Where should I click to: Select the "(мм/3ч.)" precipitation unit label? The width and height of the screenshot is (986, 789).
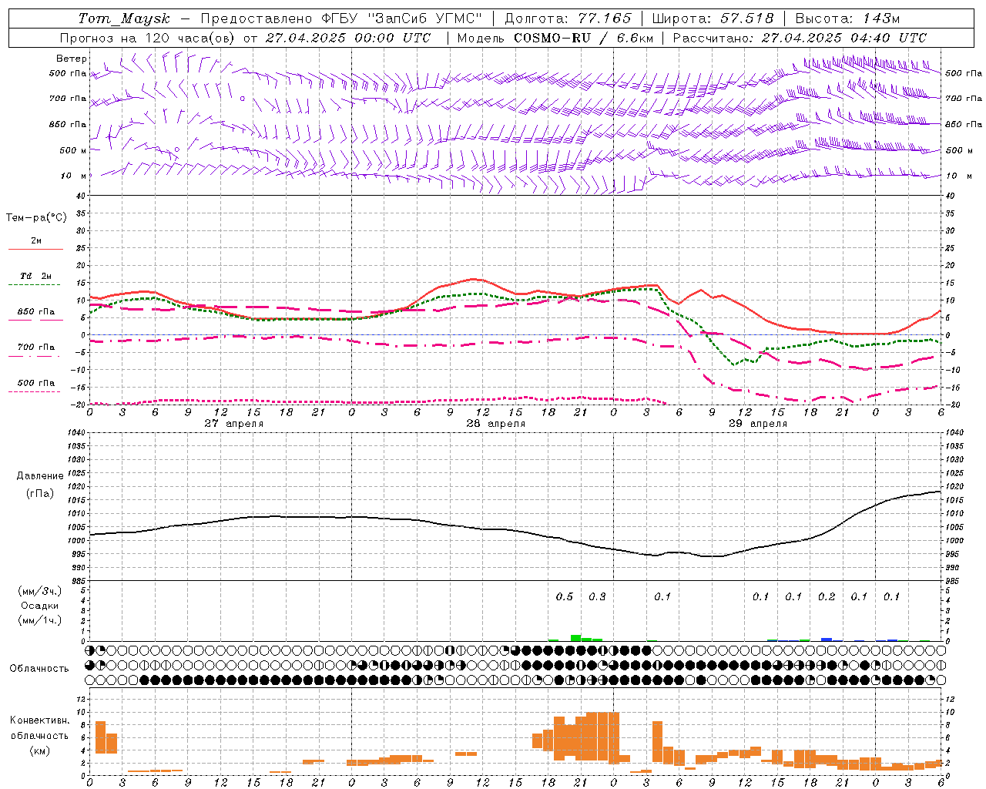coord(39,591)
